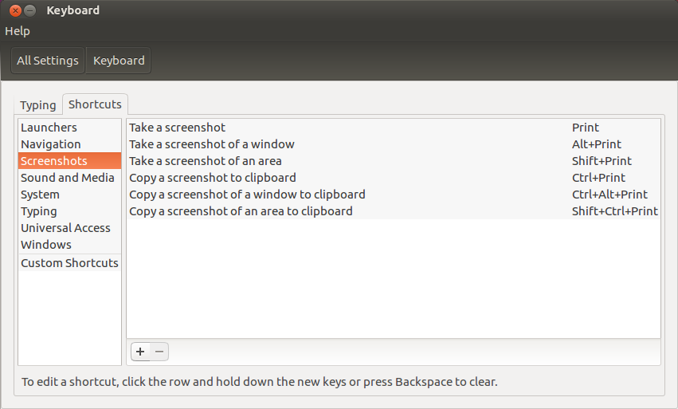Go back to All Settings
Screen dimensions: 678x409
48,61
